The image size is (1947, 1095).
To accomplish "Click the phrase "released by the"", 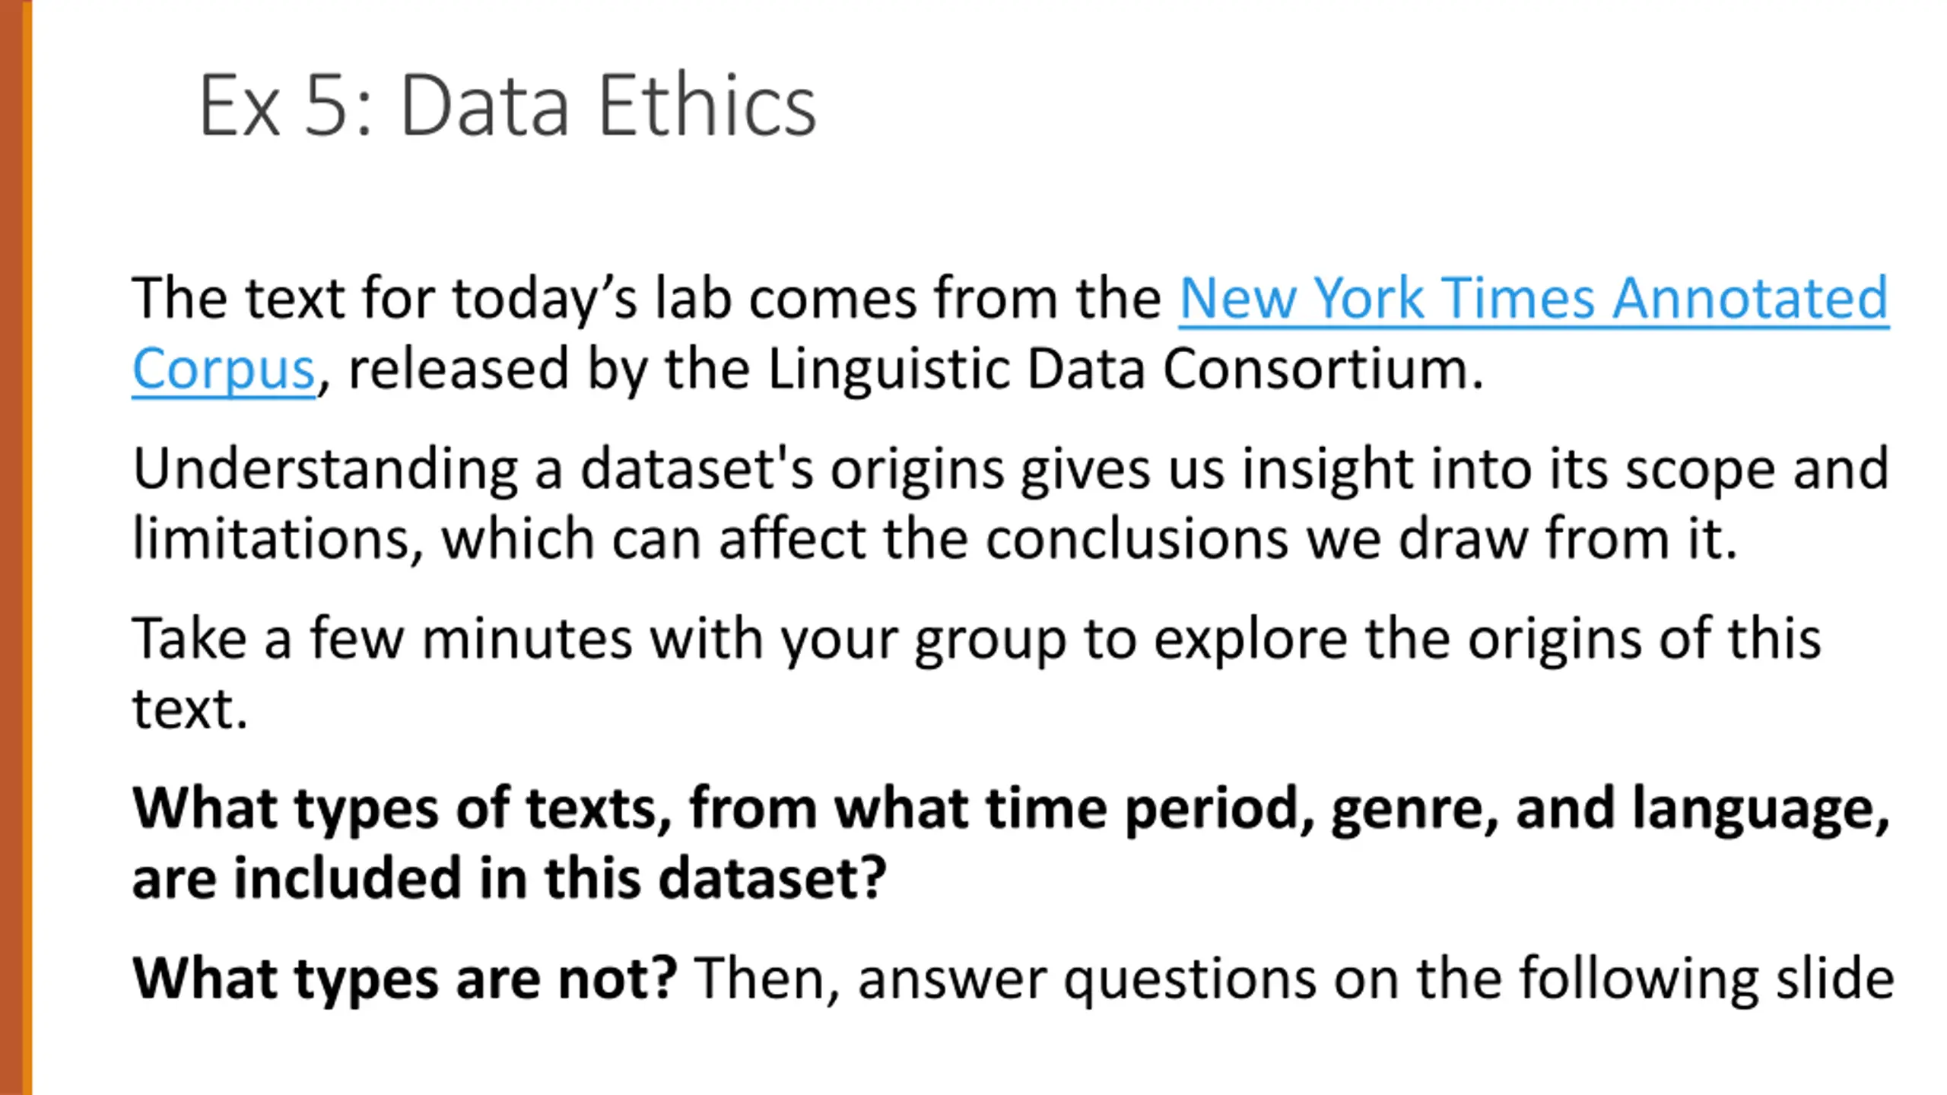I will (548, 370).
